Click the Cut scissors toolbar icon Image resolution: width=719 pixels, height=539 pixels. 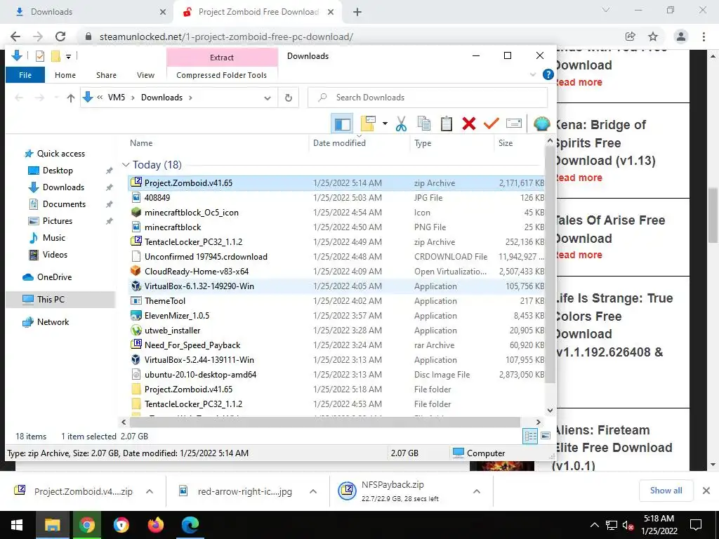tap(401, 124)
